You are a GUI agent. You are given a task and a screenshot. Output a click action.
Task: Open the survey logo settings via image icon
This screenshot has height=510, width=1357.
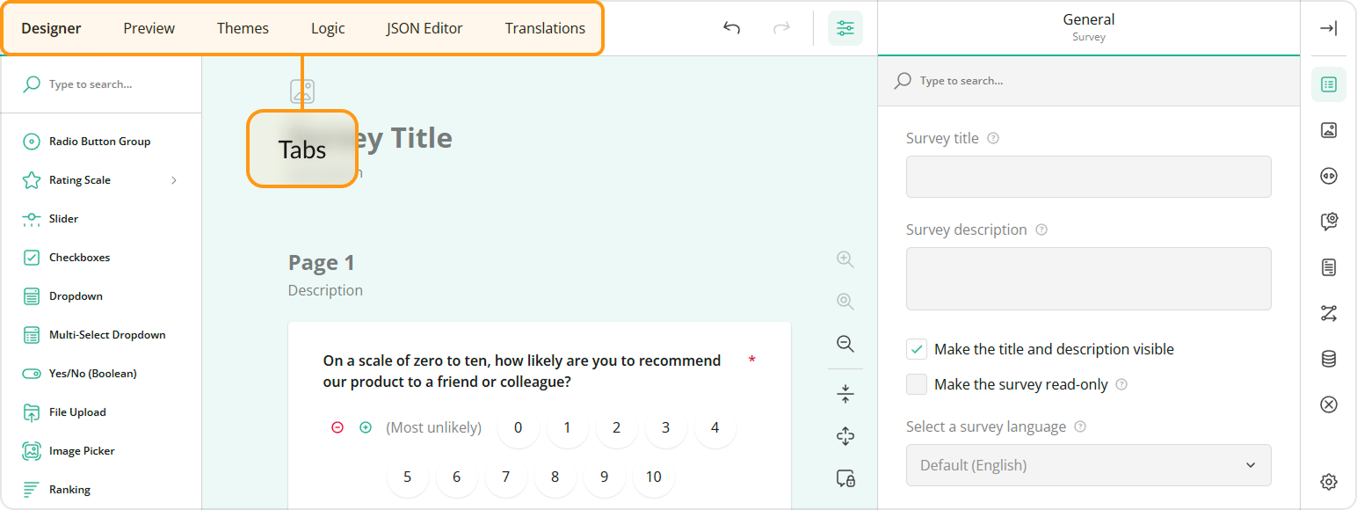coord(1328,129)
